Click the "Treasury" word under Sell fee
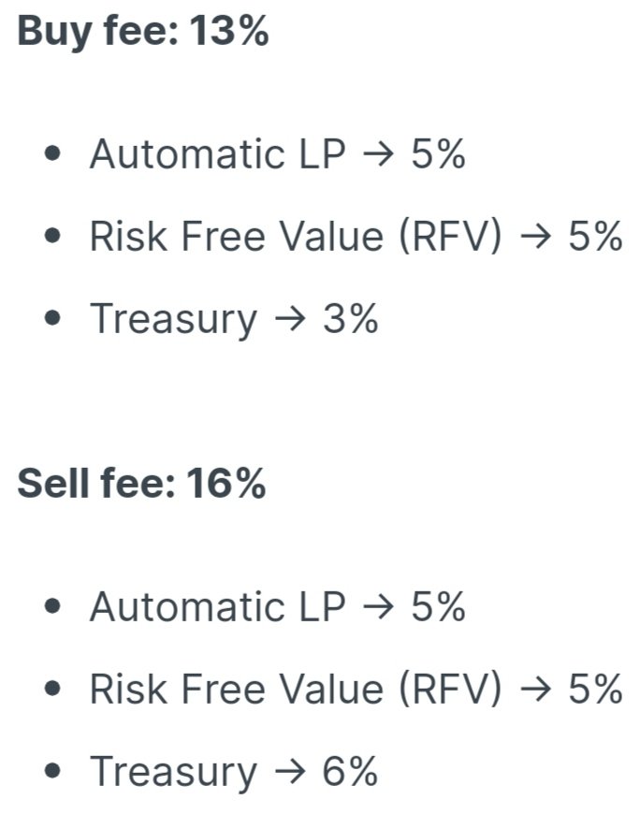This screenshot has height=814, width=640. (173, 773)
